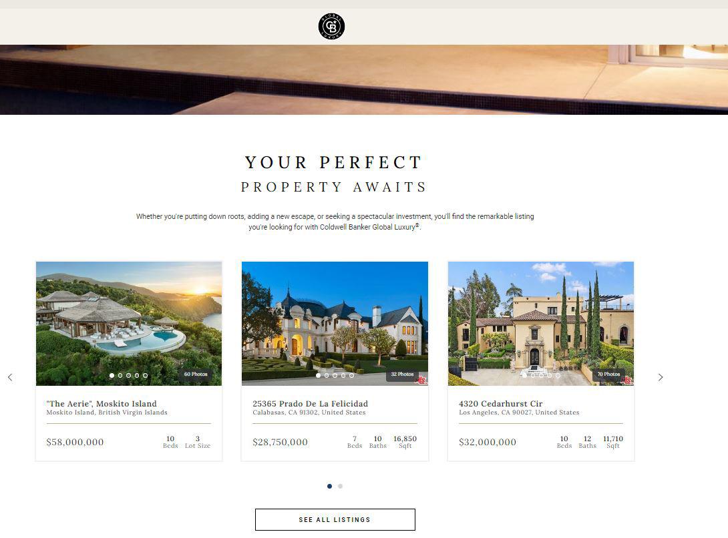Select last photo dot on Prado De La Felicidad image
This screenshot has width=728, height=538.
pyautogui.click(x=351, y=375)
